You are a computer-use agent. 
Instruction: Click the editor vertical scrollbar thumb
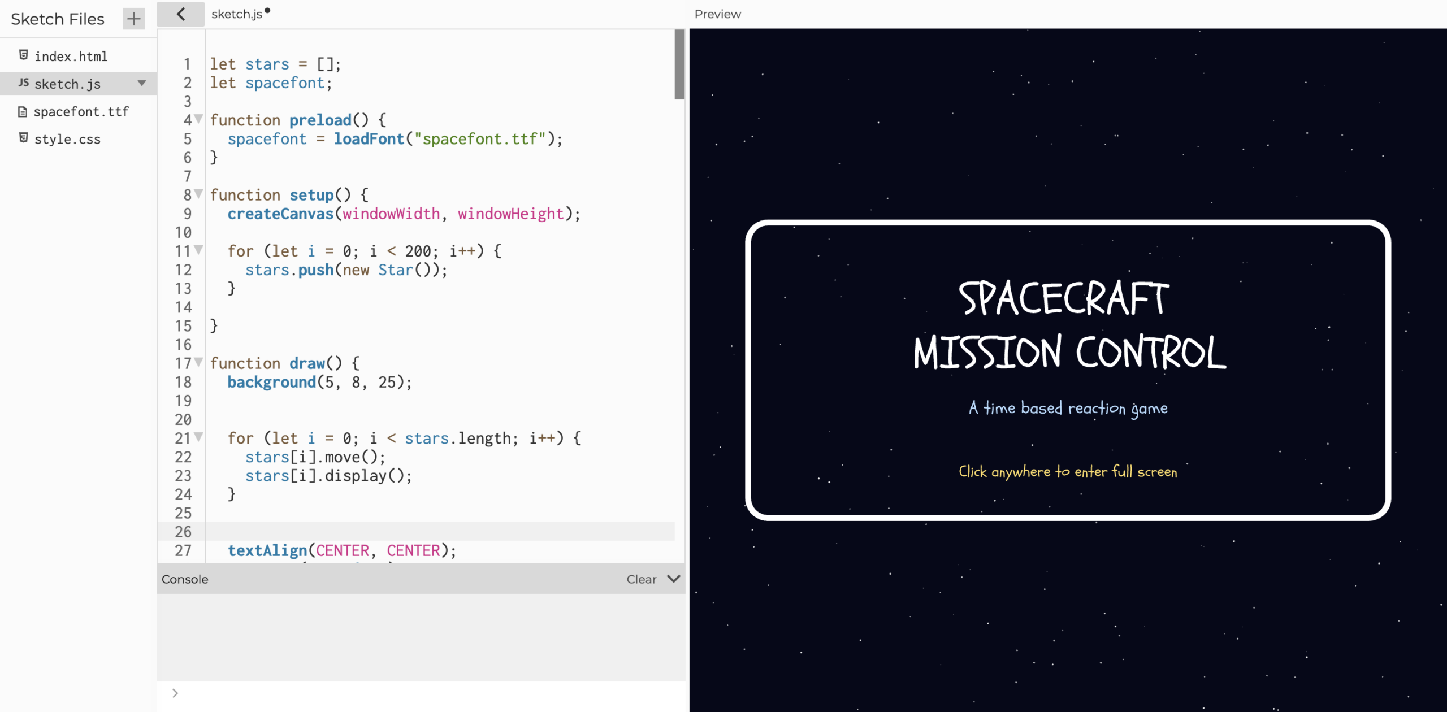679,65
